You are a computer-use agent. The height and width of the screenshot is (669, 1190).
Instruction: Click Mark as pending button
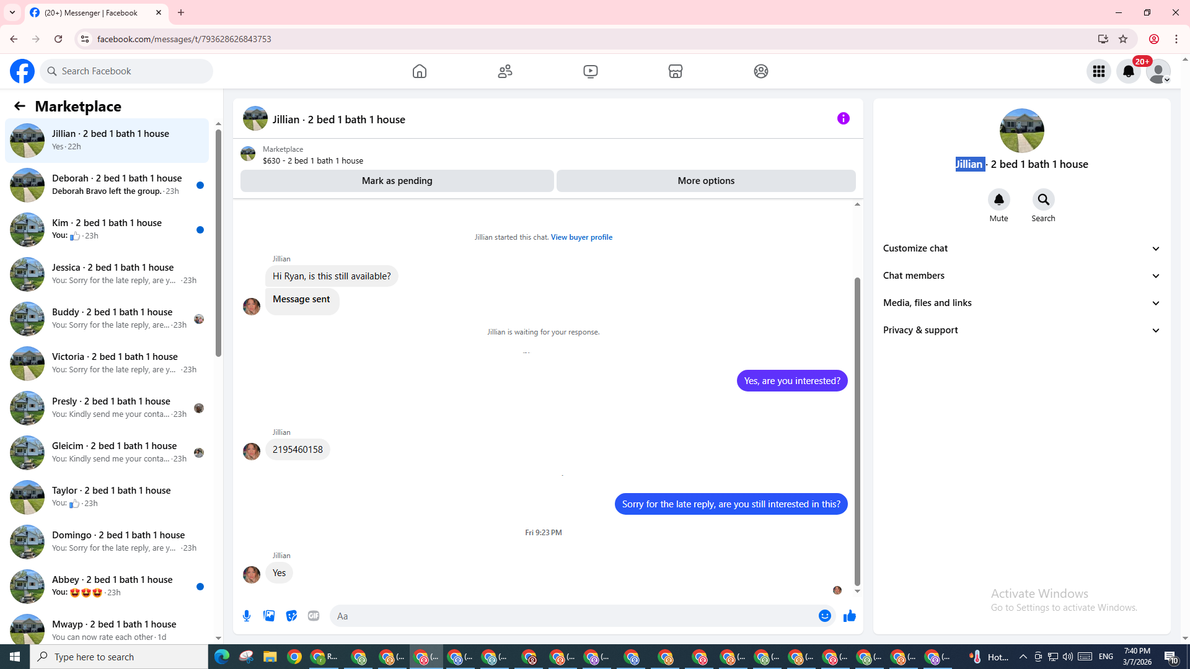[x=397, y=181]
